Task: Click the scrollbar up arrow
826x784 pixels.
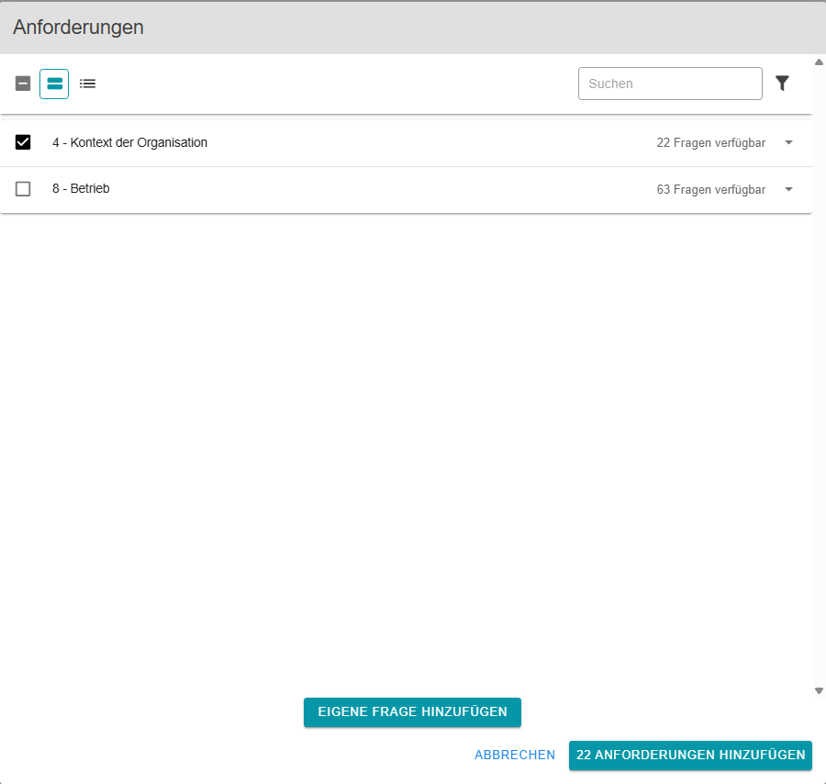Action: (819, 62)
